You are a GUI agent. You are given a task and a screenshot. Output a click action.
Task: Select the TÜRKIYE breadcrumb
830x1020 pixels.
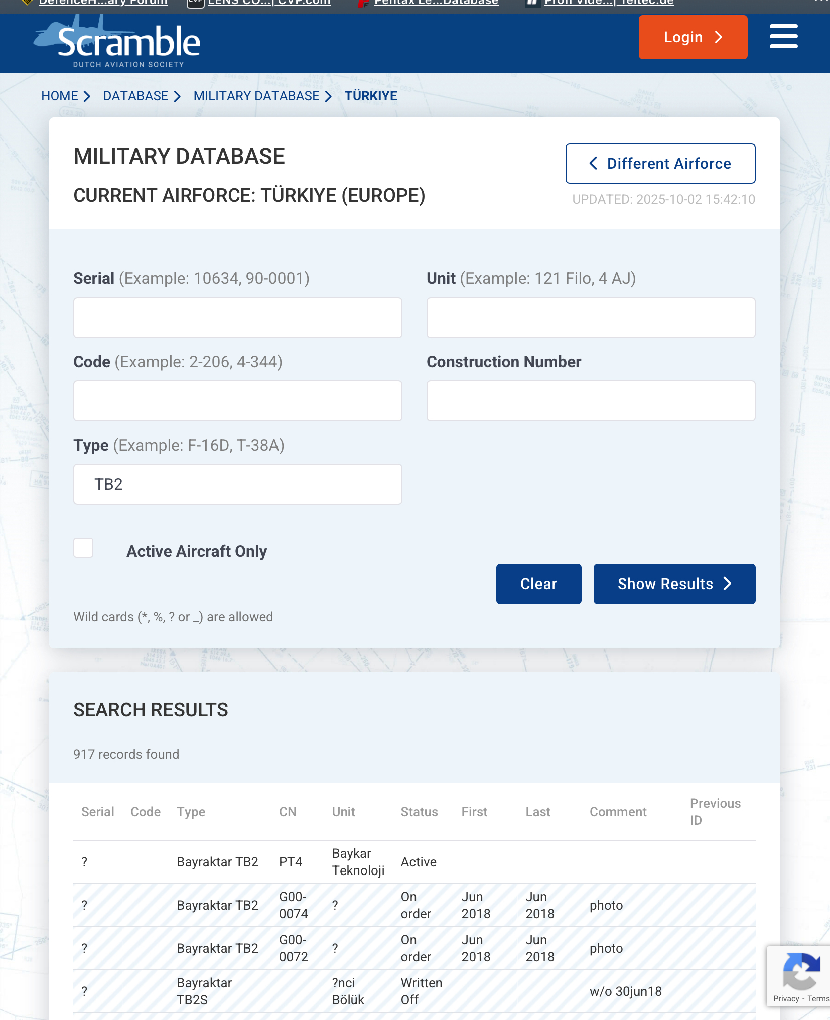(x=371, y=96)
